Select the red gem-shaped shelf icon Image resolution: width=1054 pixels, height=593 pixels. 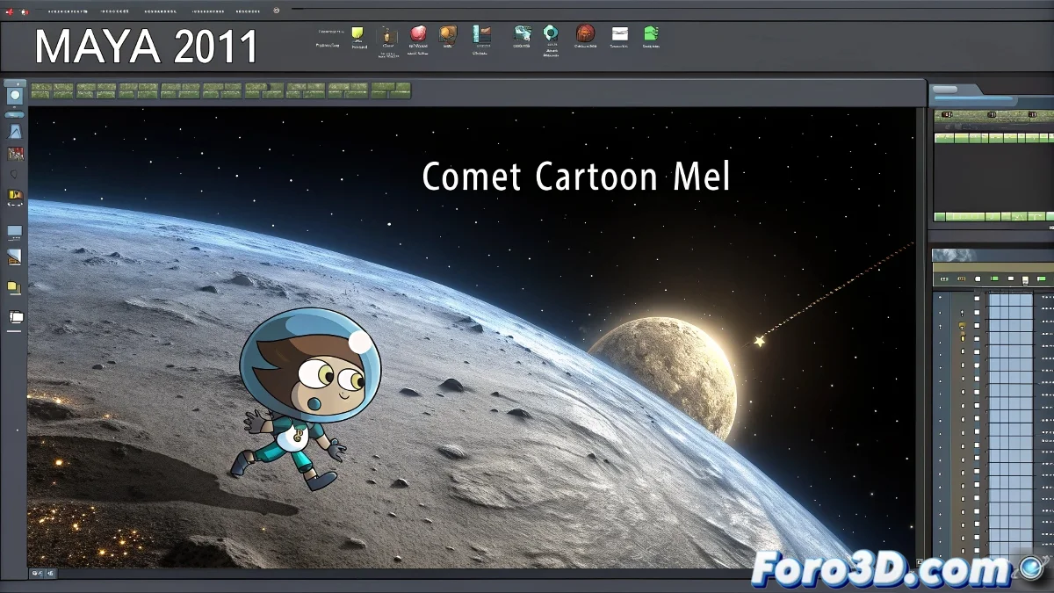point(419,34)
